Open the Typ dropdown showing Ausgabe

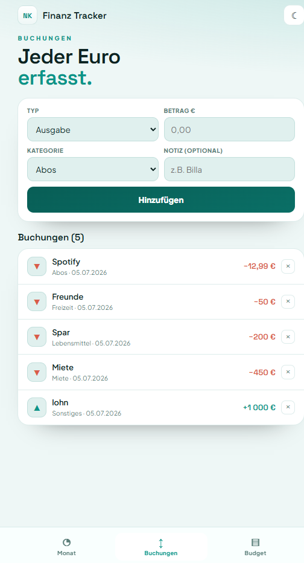pyautogui.click(x=93, y=130)
